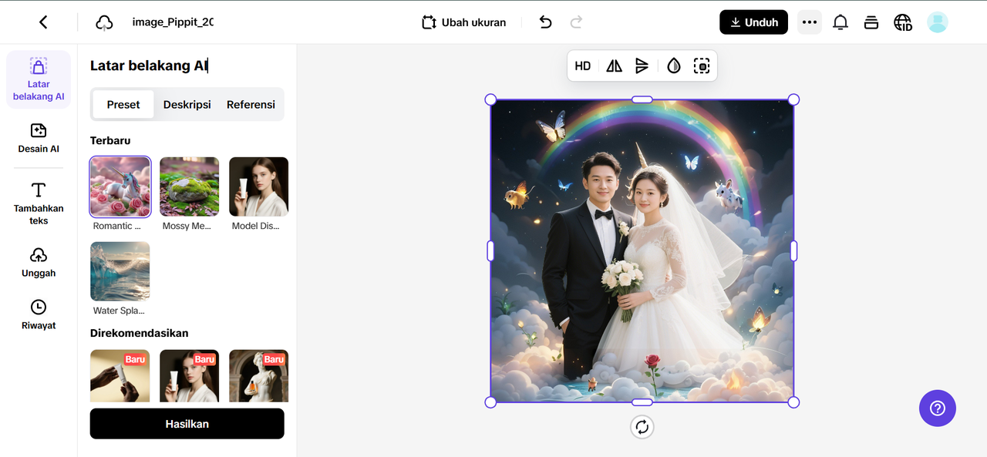
Task: Click the cloud save icon
Action: tap(104, 23)
